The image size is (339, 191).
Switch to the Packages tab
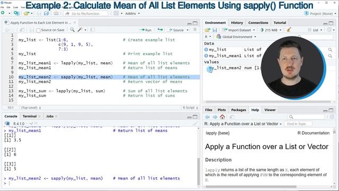coord(238,110)
